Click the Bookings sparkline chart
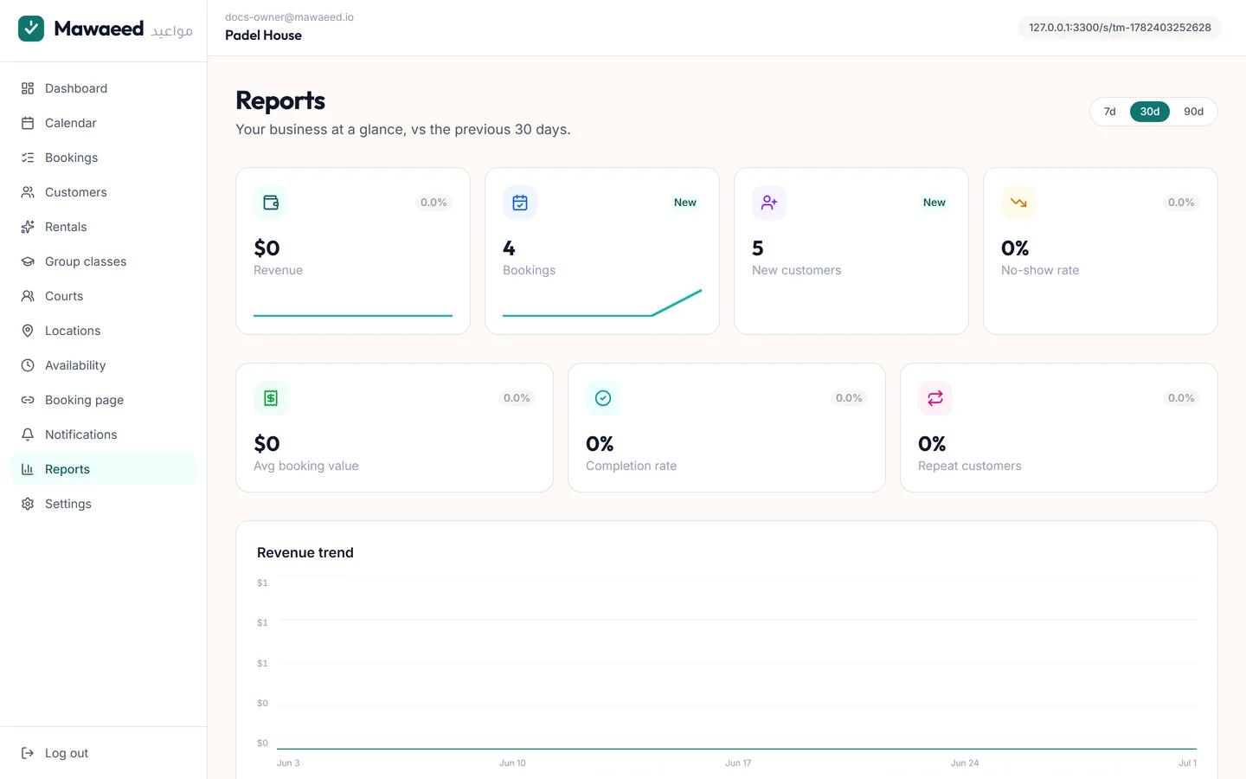Viewport: 1246px width, 779px height. pyautogui.click(x=602, y=303)
